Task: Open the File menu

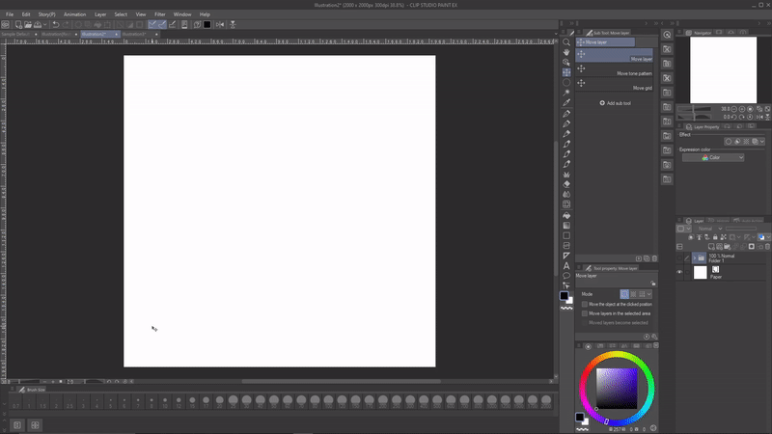Action: click(10, 14)
